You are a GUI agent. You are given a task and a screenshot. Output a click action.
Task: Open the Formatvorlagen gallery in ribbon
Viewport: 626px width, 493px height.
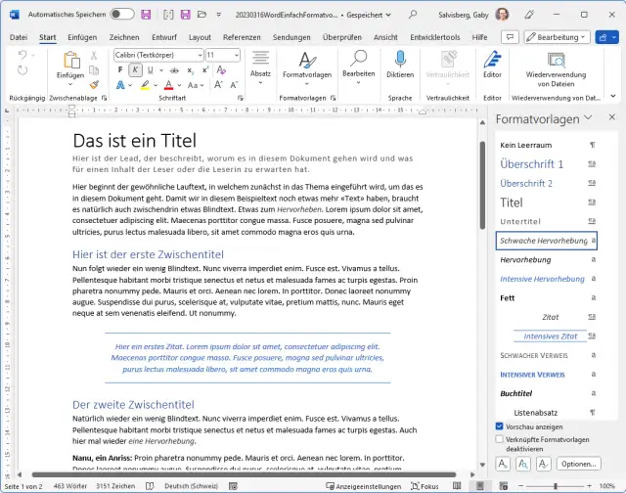coord(307,61)
